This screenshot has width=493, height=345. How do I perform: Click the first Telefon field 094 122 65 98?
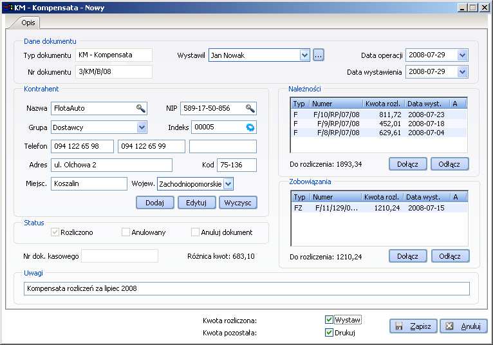(82, 147)
